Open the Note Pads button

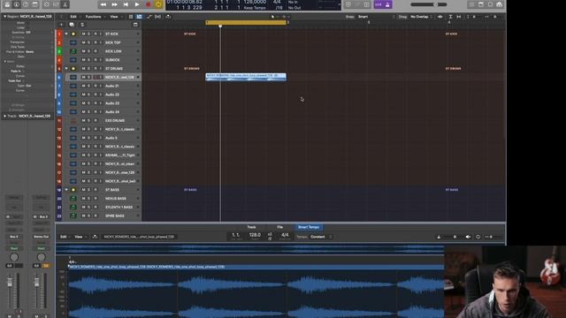click(x=481, y=4)
